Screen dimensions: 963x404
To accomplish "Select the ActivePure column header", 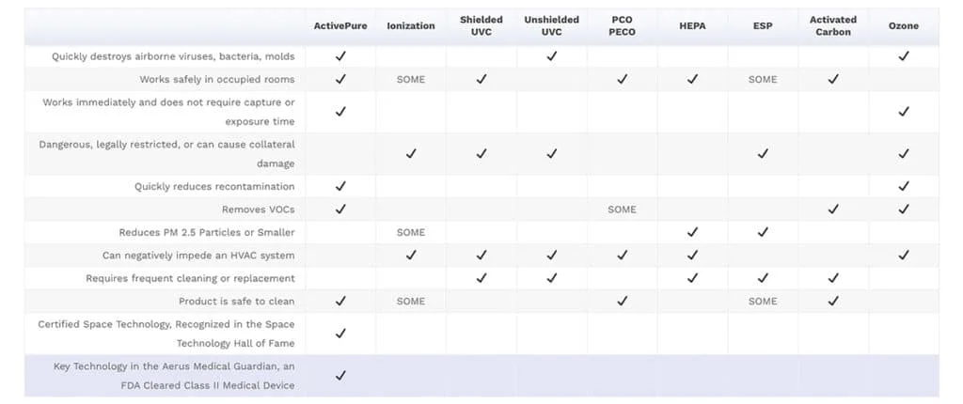I will click(340, 25).
